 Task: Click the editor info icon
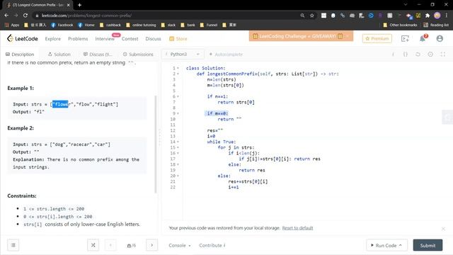(x=393, y=55)
